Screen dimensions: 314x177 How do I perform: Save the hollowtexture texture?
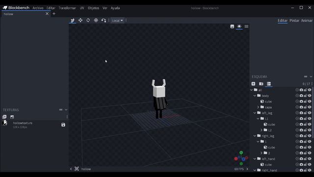(63, 125)
